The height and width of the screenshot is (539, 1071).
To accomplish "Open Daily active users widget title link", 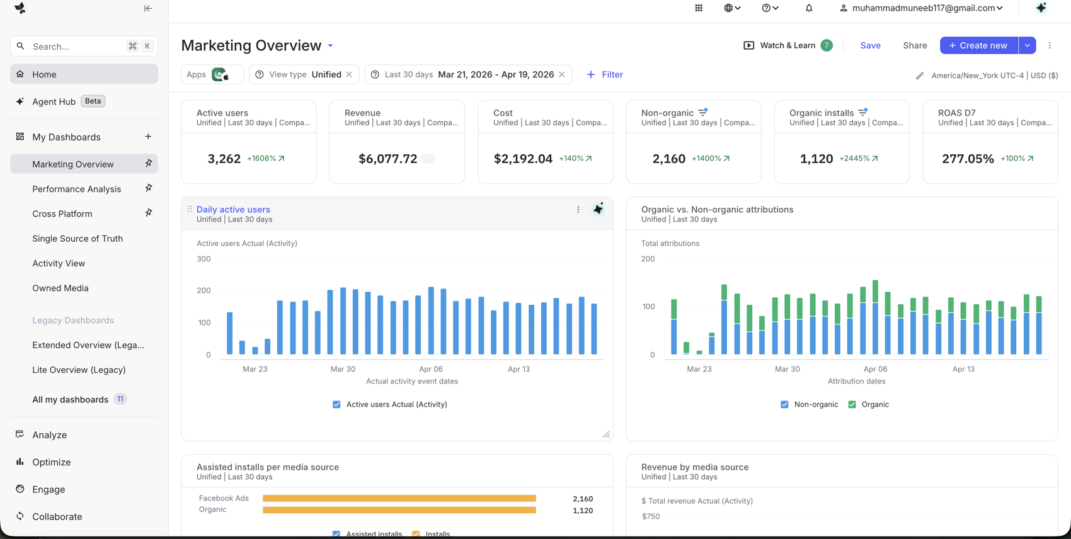I will (x=233, y=210).
